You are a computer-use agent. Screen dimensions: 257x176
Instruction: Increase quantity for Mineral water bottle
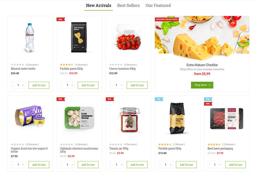pos(23,85)
